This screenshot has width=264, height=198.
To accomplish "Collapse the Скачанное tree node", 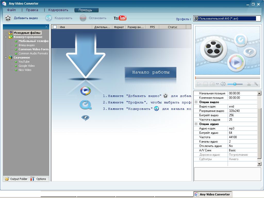I will point(6,57).
